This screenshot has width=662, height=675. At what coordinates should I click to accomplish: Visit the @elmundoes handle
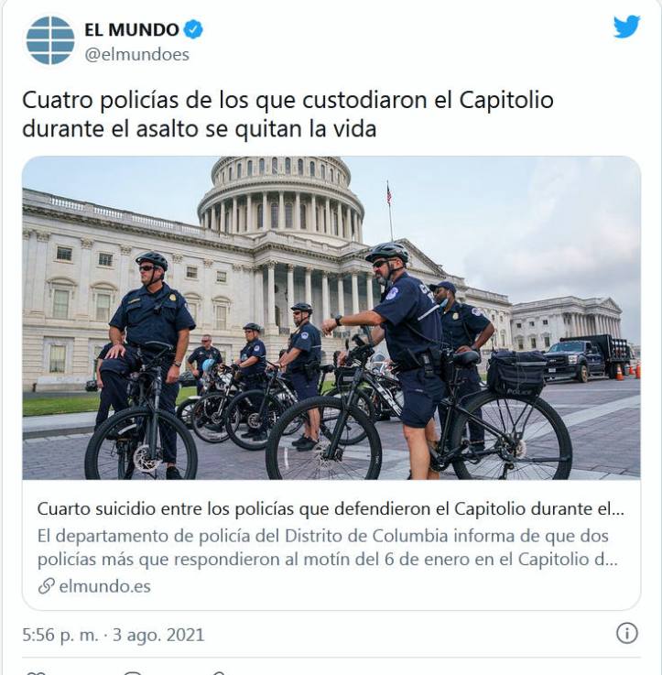136,55
